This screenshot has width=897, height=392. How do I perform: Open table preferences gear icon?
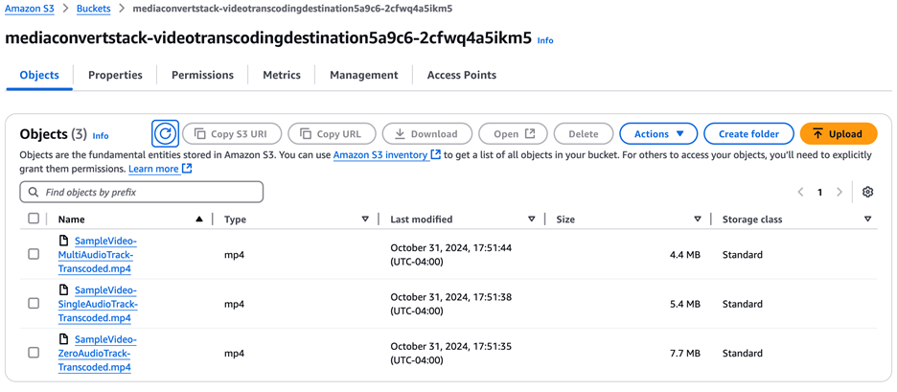pos(867,193)
